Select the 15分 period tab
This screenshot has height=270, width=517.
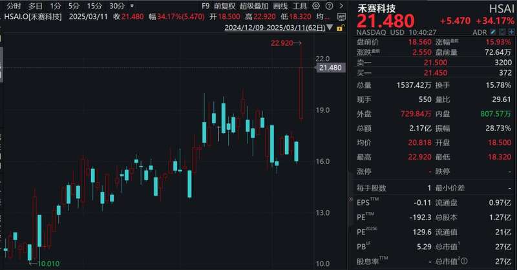click(x=94, y=6)
